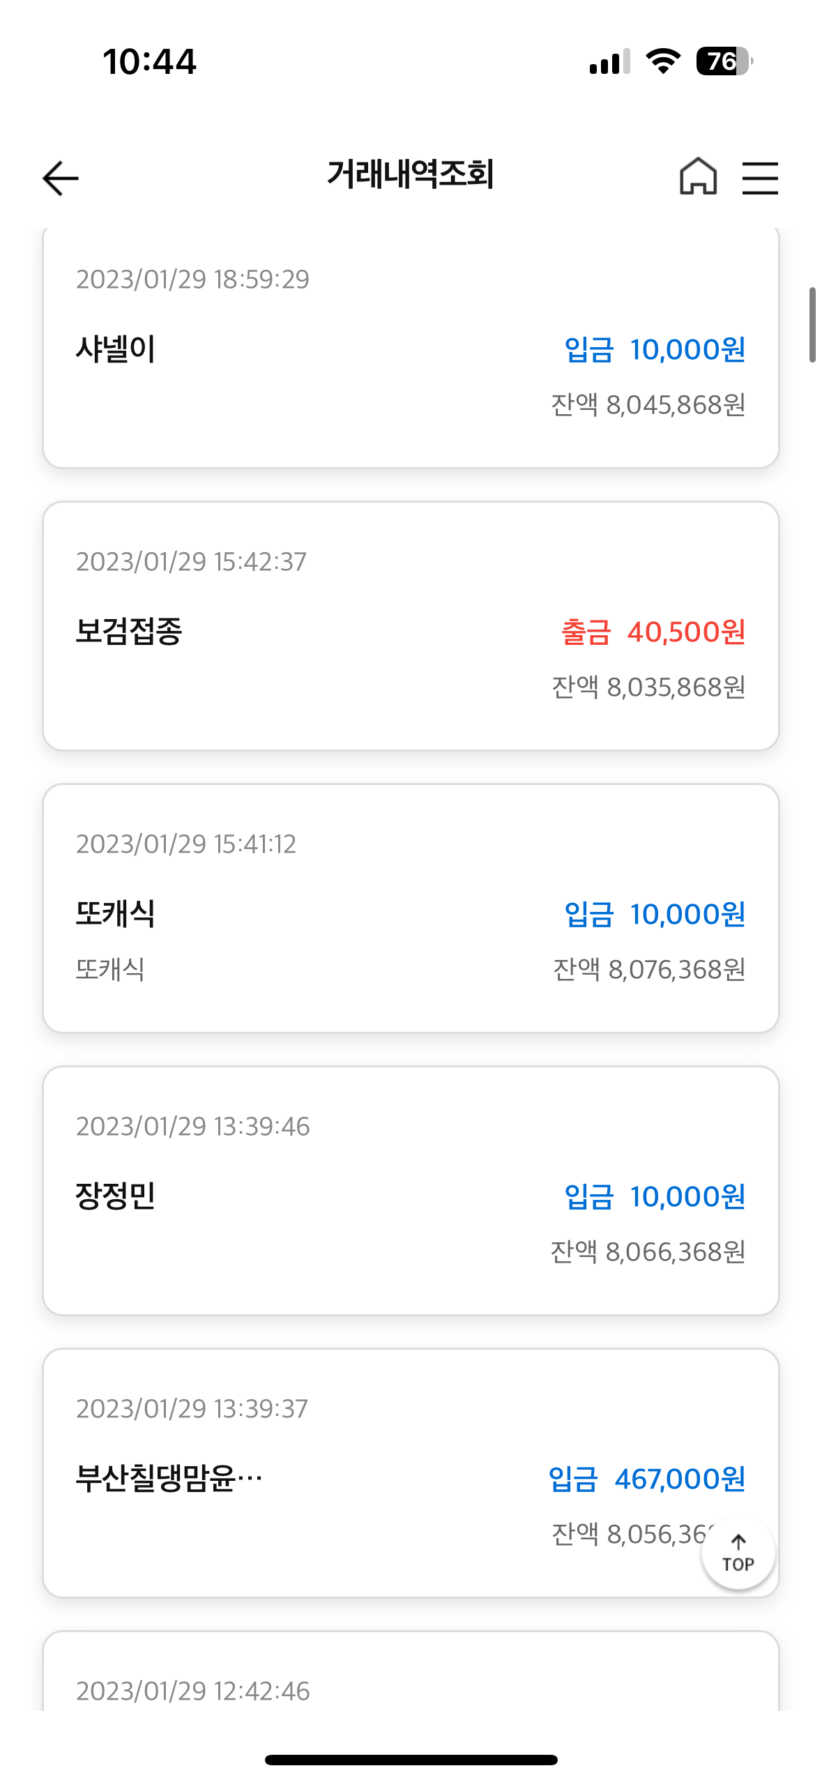Tap the 잔액 8,076,368원 balance text
Image resolution: width=822 pixels, height=1782 pixels.
(x=649, y=969)
